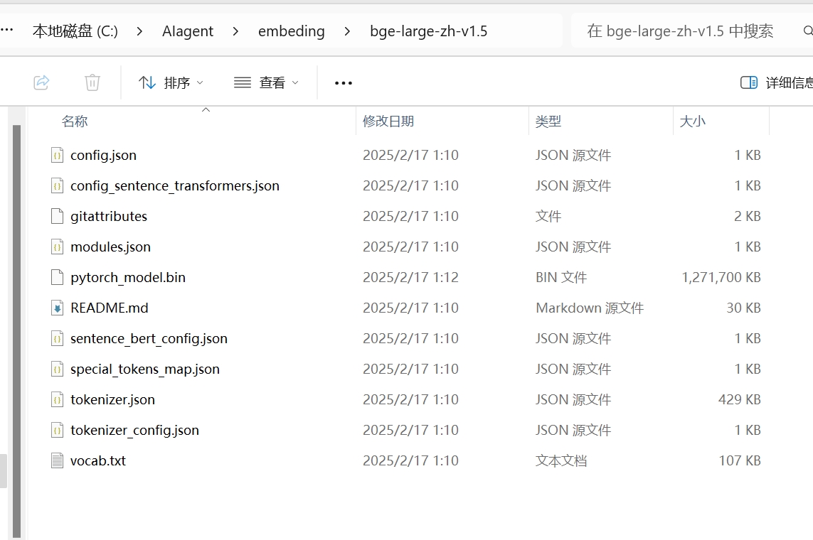This screenshot has height=540, width=813.
Task: Select the tokenizer.json file name
Action: (112, 400)
